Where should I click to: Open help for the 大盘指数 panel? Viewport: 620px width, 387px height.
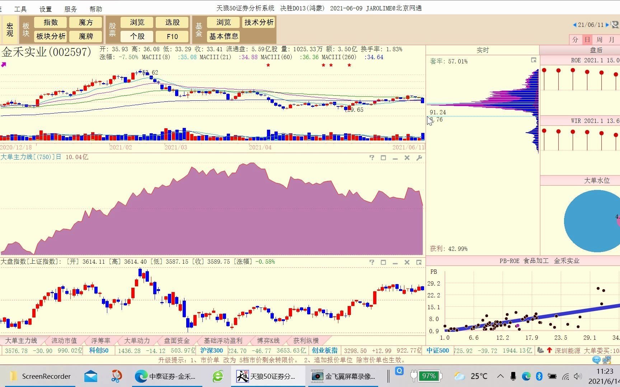pos(372,262)
